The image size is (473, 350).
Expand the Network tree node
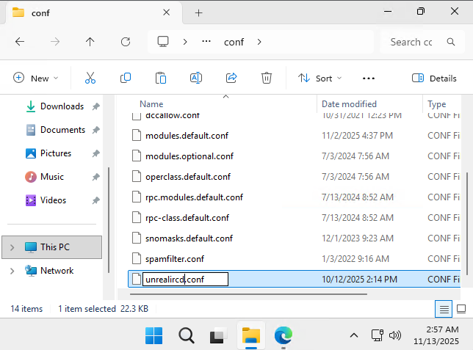[x=12, y=271]
